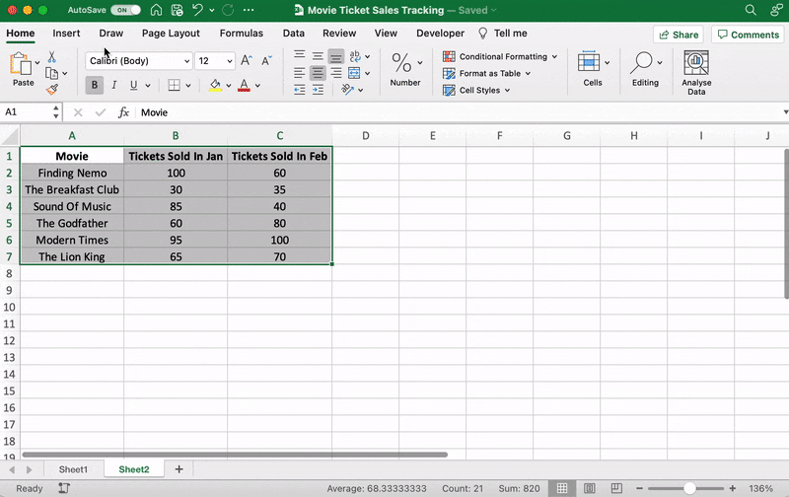Click the Middle Align icon
The height and width of the screenshot is (497, 789).
pos(318,56)
